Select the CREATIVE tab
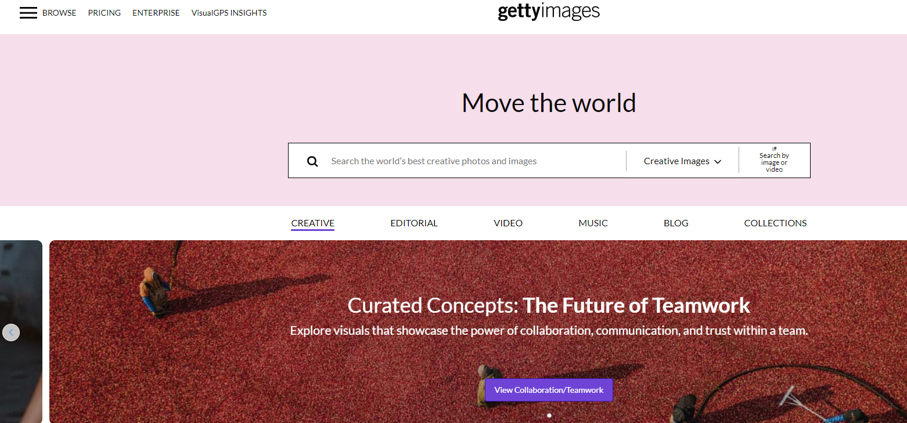Screen dimensions: 907x423 pos(313,223)
